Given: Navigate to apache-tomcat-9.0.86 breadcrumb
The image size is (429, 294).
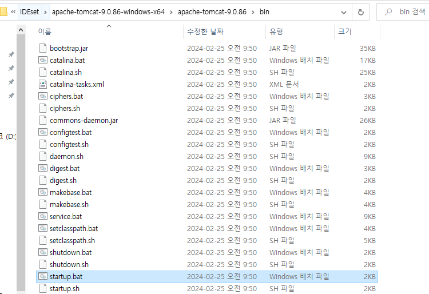Looking at the screenshot, I should coord(212,12).
